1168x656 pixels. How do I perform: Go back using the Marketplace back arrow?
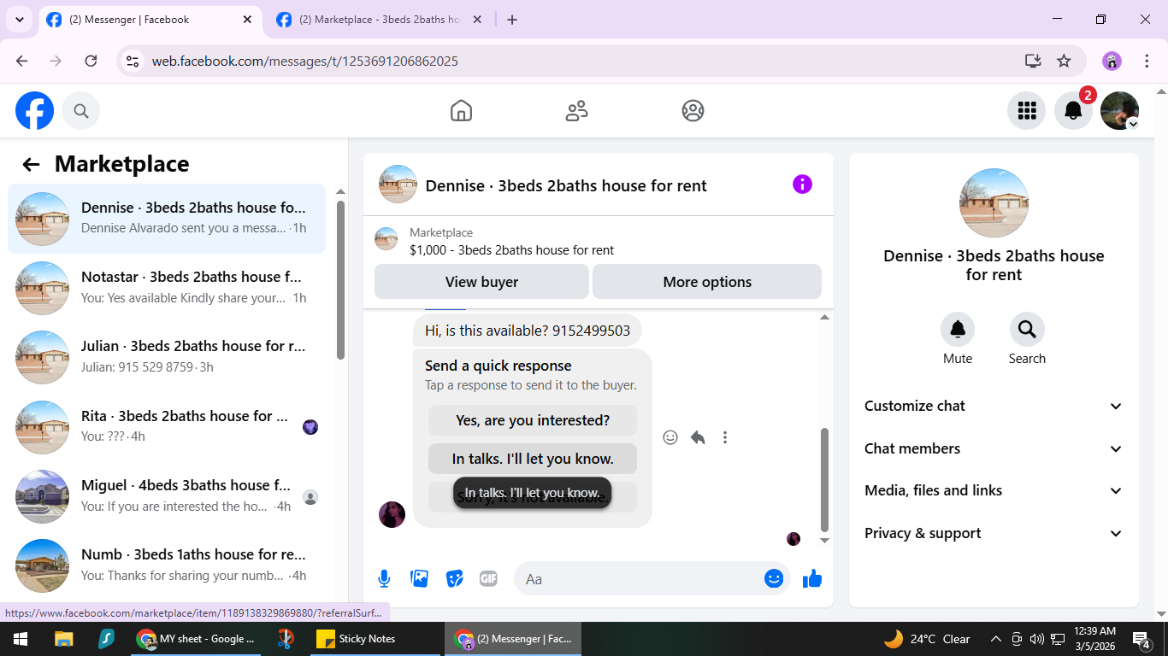click(32, 165)
